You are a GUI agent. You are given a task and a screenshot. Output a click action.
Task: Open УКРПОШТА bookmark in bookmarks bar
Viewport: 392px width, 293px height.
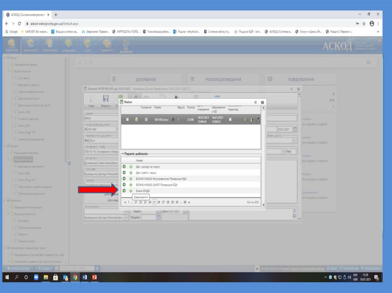click(x=126, y=32)
